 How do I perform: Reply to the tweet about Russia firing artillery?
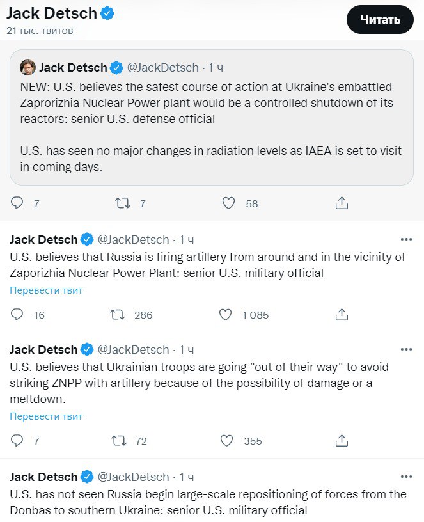click(17, 315)
